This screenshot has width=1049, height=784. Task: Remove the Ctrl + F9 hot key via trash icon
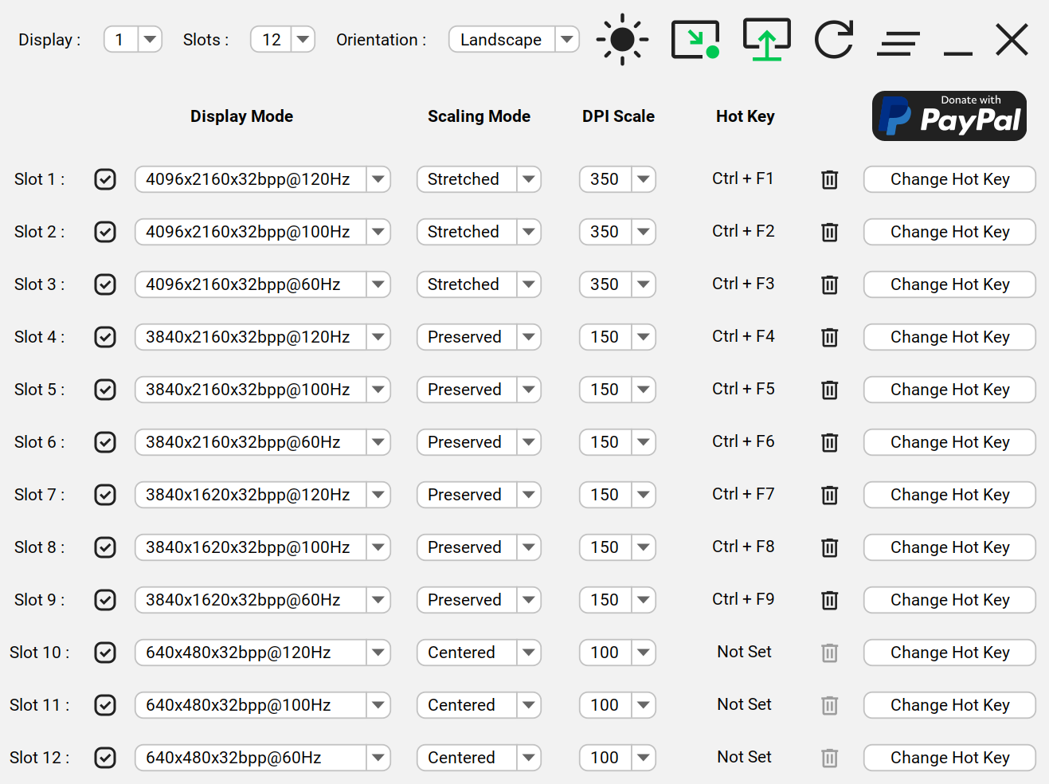829,600
